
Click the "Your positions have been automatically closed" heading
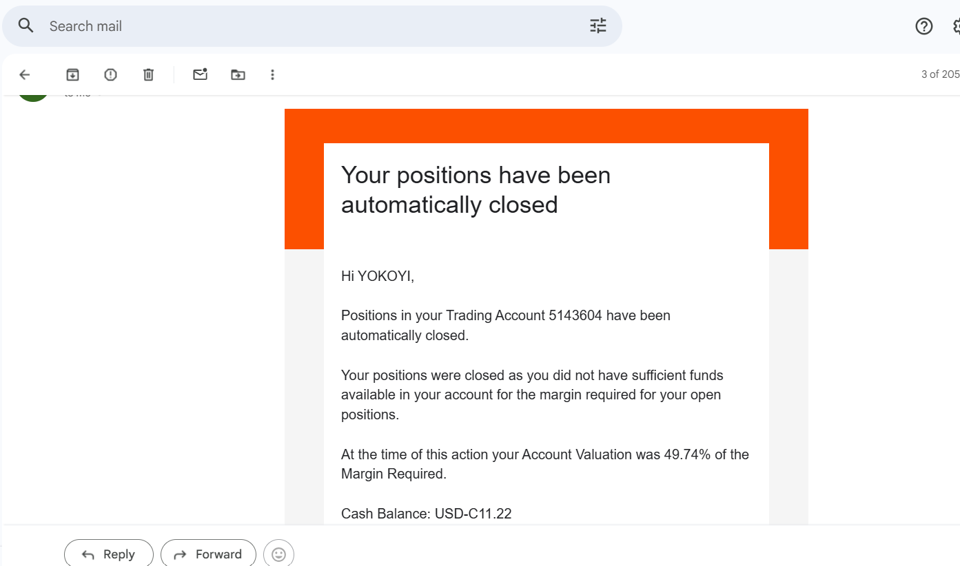[x=476, y=190]
